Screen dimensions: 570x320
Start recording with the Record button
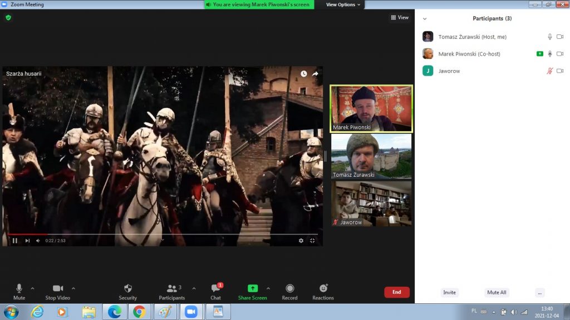pyautogui.click(x=289, y=291)
